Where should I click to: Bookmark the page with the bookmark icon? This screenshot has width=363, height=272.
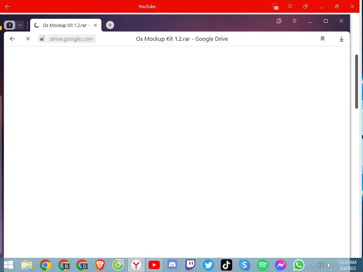(323, 39)
